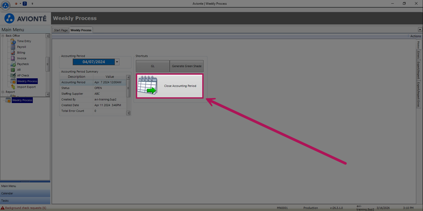Screen dimensions: 423x211
Task: Select the Weekly Process calendar icon in Back Office
Action: 13,81
